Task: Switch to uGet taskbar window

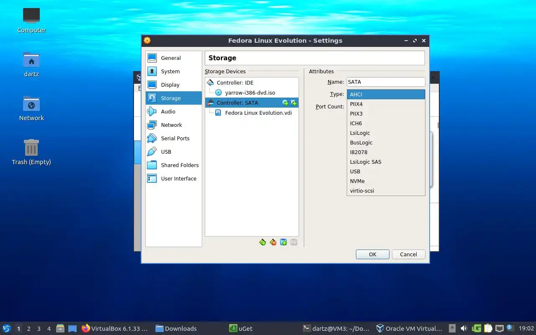Action: tap(262, 329)
